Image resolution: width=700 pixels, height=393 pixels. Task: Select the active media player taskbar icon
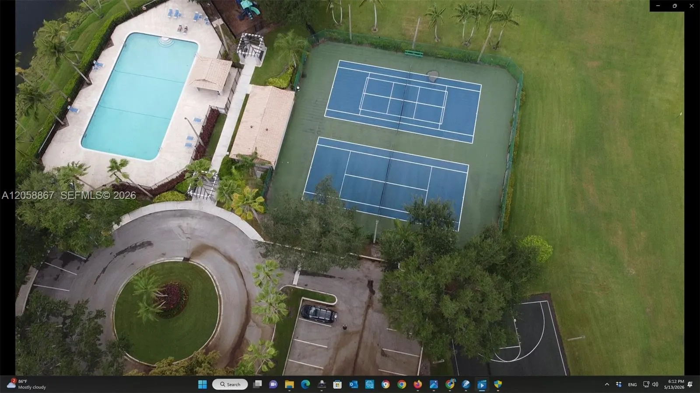click(x=482, y=384)
